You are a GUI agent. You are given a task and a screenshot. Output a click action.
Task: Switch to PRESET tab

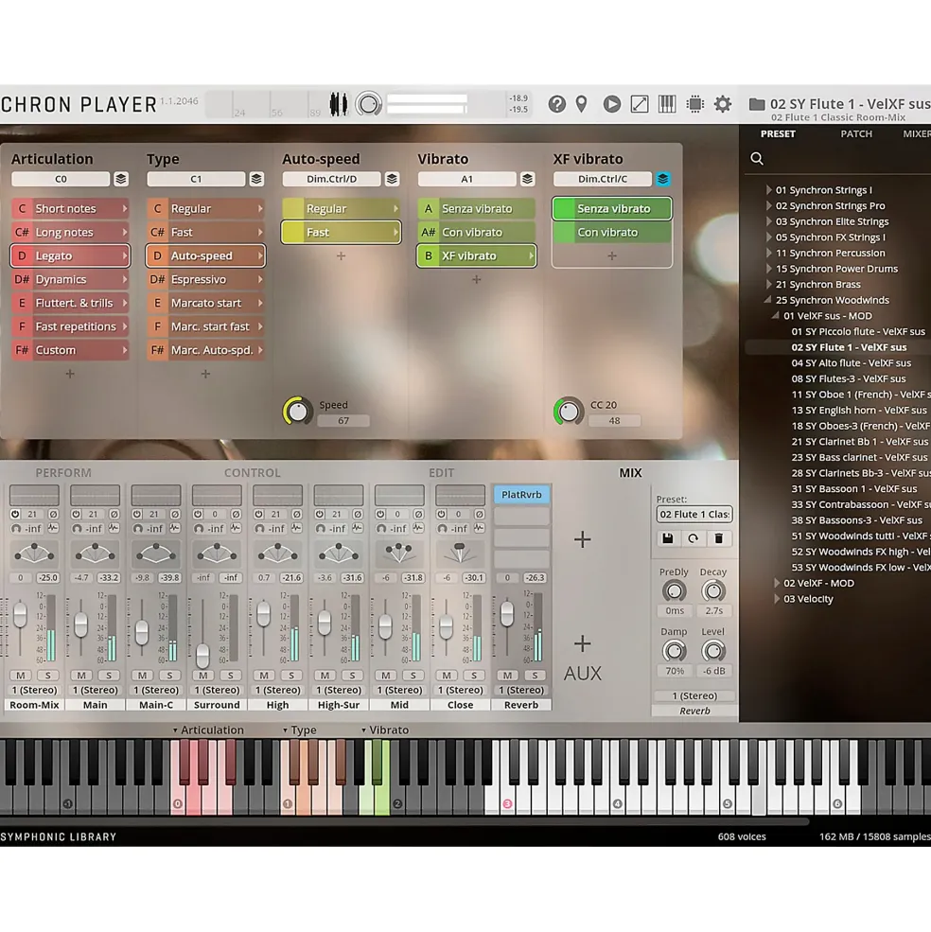point(778,134)
